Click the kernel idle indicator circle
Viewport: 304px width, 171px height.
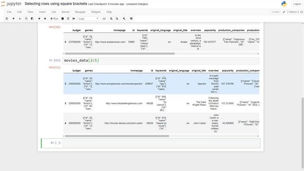tap(302, 12)
